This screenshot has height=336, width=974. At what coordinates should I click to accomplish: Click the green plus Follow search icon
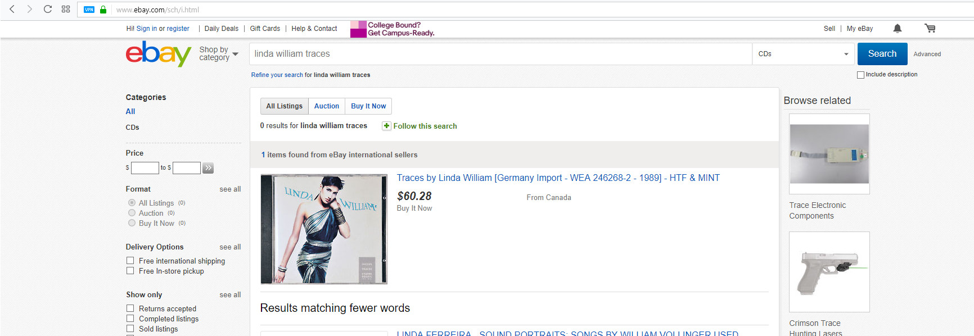pos(386,126)
